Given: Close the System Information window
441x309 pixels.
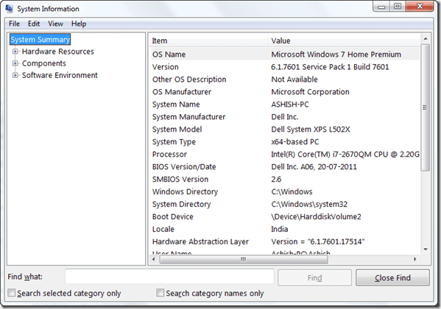Looking at the screenshot, I should tap(420, 6).
